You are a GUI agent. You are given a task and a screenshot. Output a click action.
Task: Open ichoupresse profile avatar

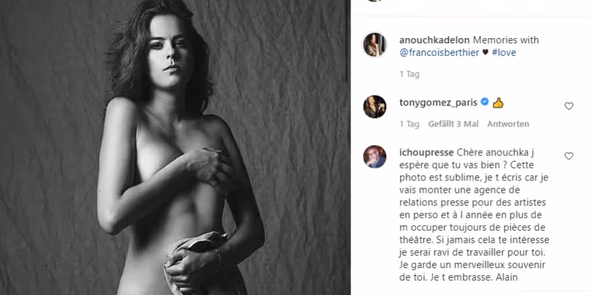(x=375, y=157)
